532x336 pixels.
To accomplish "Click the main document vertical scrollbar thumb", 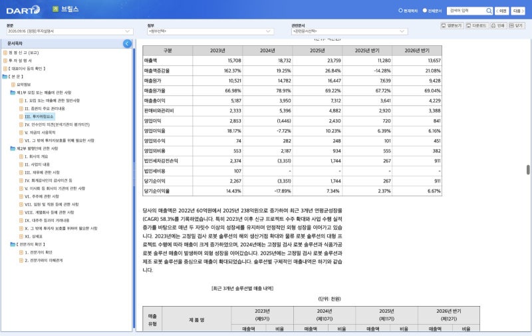I will click(x=528, y=170).
